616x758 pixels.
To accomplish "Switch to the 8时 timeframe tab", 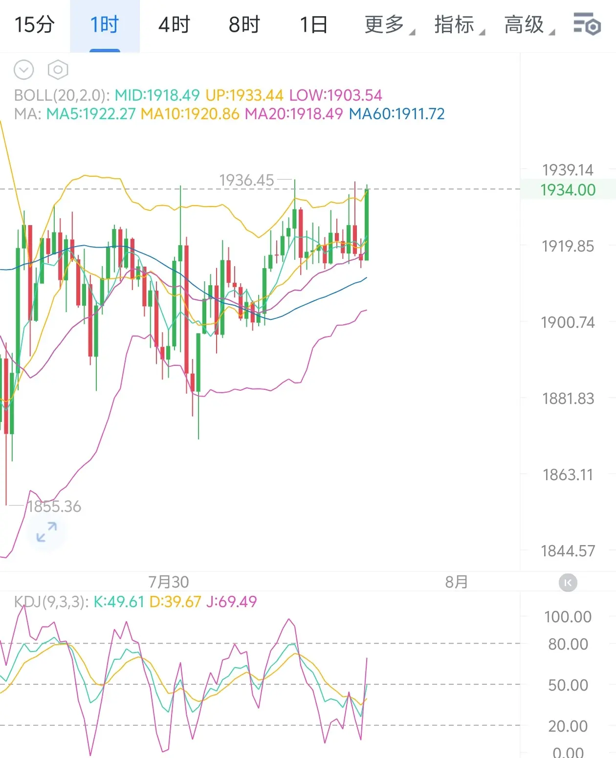I will [244, 25].
